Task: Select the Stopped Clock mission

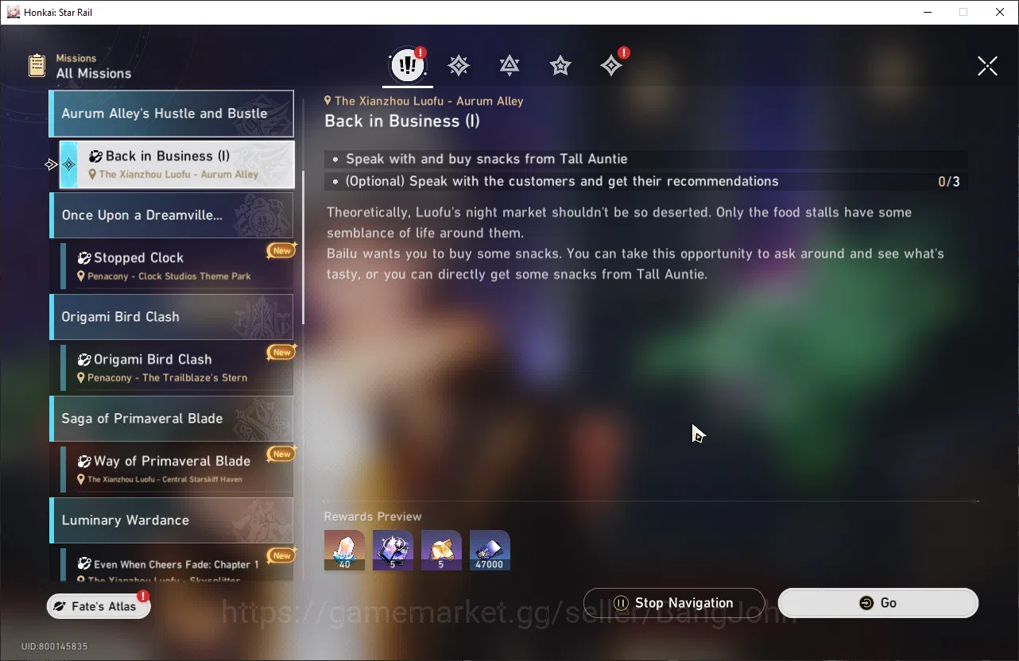Action: pyautogui.click(x=177, y=266)
